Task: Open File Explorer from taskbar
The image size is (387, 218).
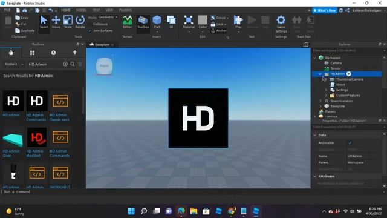Action: coord(193,211)
